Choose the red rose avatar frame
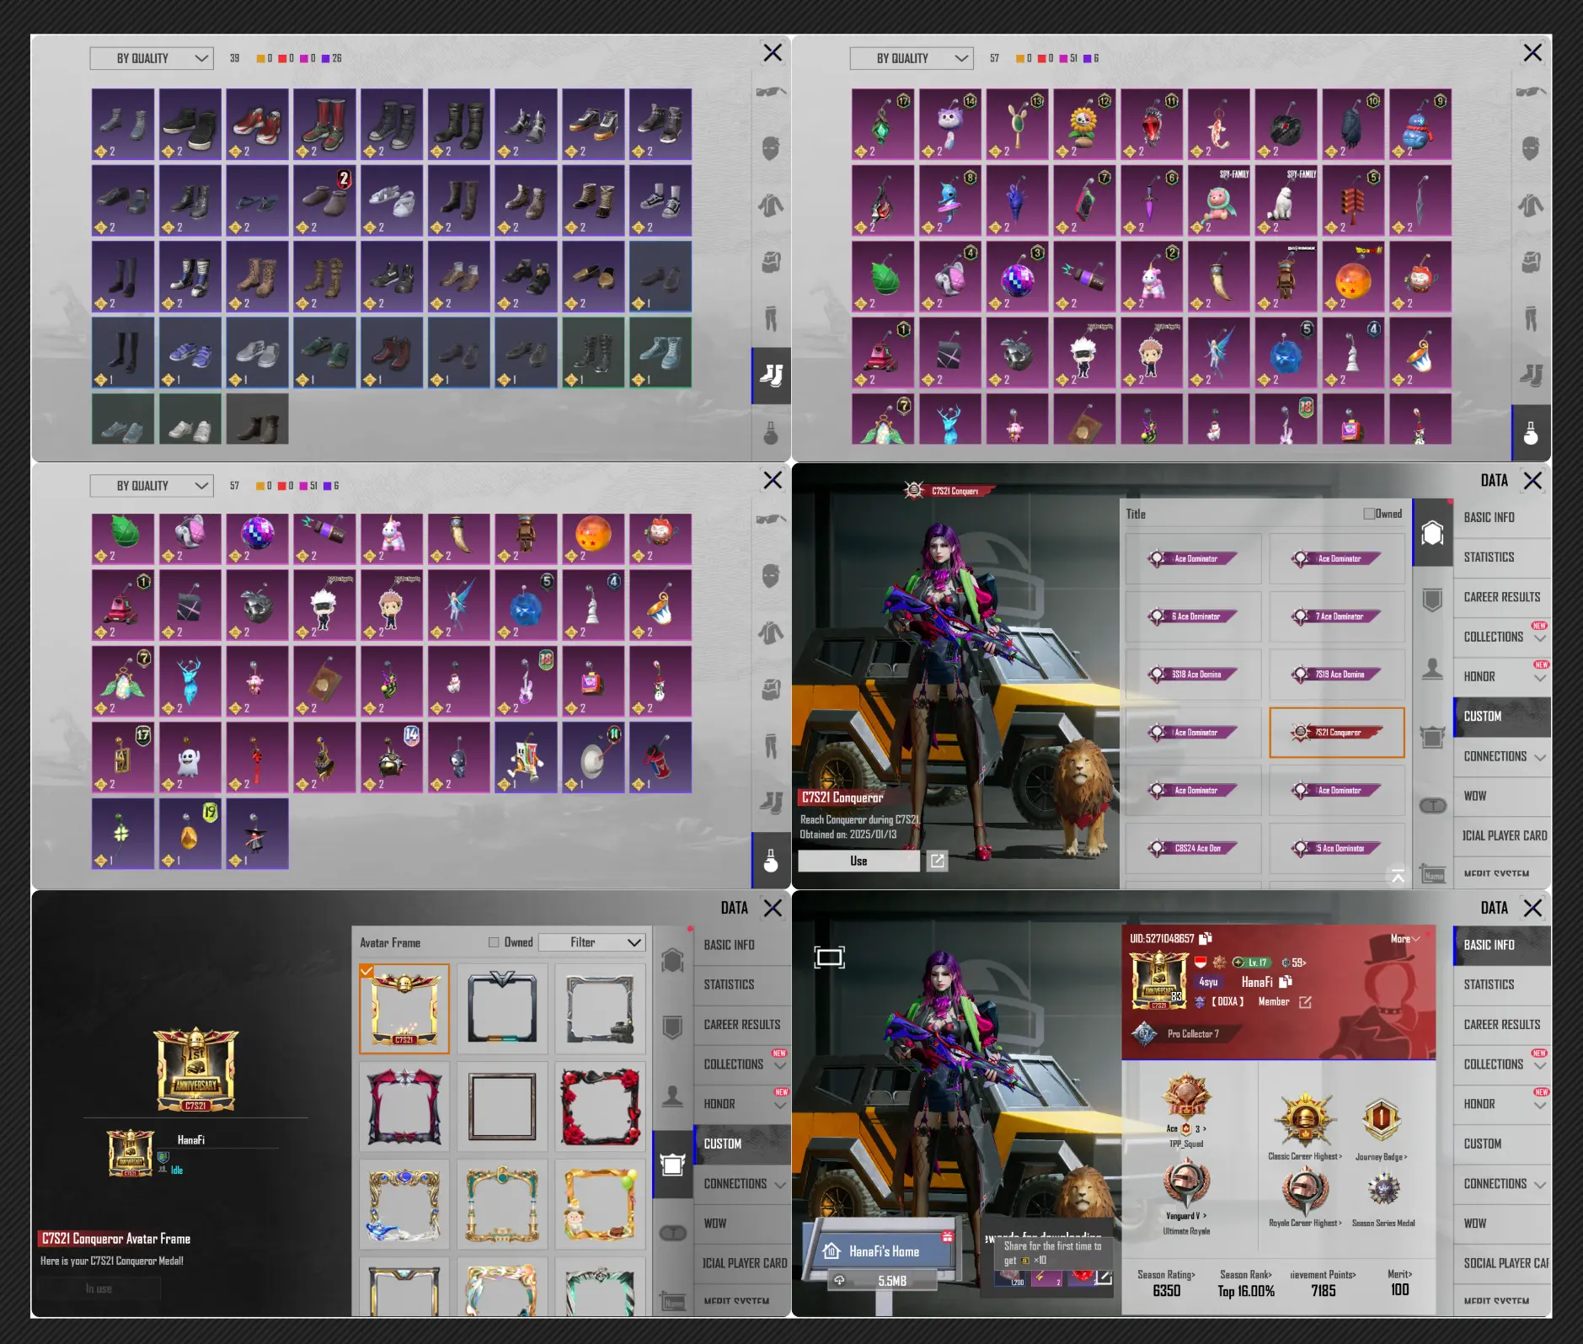This screenshot has height=1344, width=1583. [600, 1107]
